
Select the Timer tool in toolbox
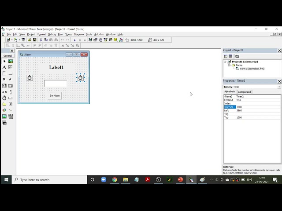click(4, 98)
